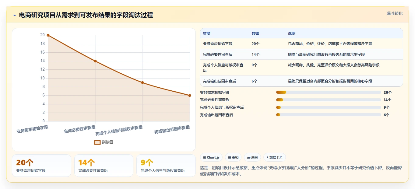Click the 14个 table data cell
This screenshot has width=415, height=189.
pos(256,54)
